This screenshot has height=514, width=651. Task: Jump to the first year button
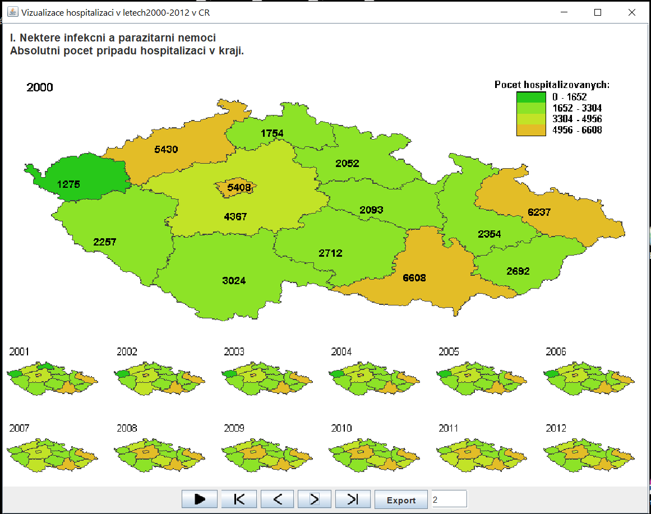(x=239, y=499)
